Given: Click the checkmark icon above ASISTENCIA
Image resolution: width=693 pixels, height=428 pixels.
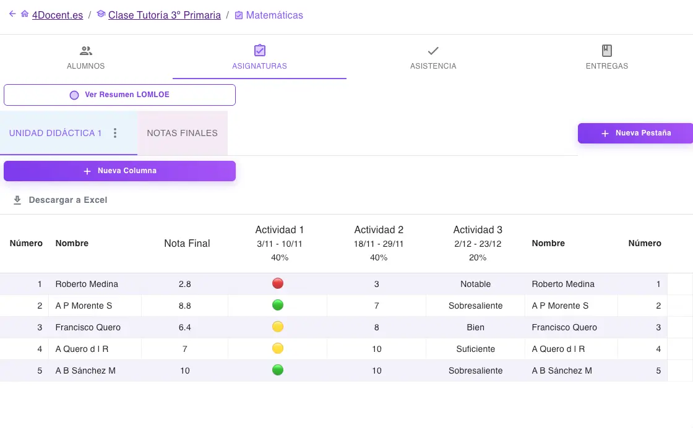Looking at the screenshot, I should coord(433,51).
